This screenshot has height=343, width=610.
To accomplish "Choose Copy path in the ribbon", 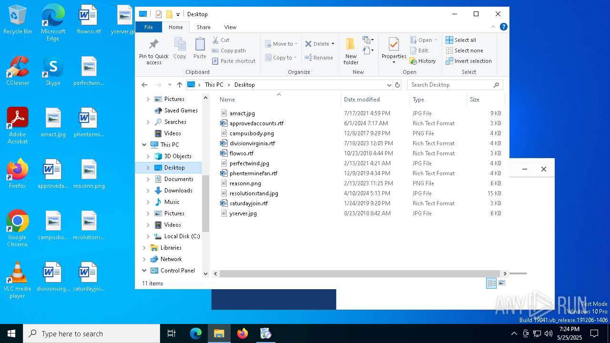I will [229, 50].
